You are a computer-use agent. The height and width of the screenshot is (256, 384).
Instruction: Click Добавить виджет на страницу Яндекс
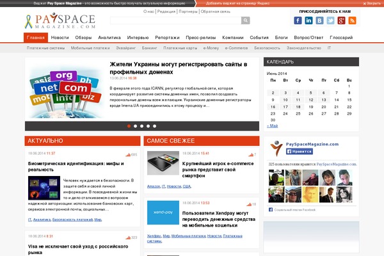click(x=237, y=3)
